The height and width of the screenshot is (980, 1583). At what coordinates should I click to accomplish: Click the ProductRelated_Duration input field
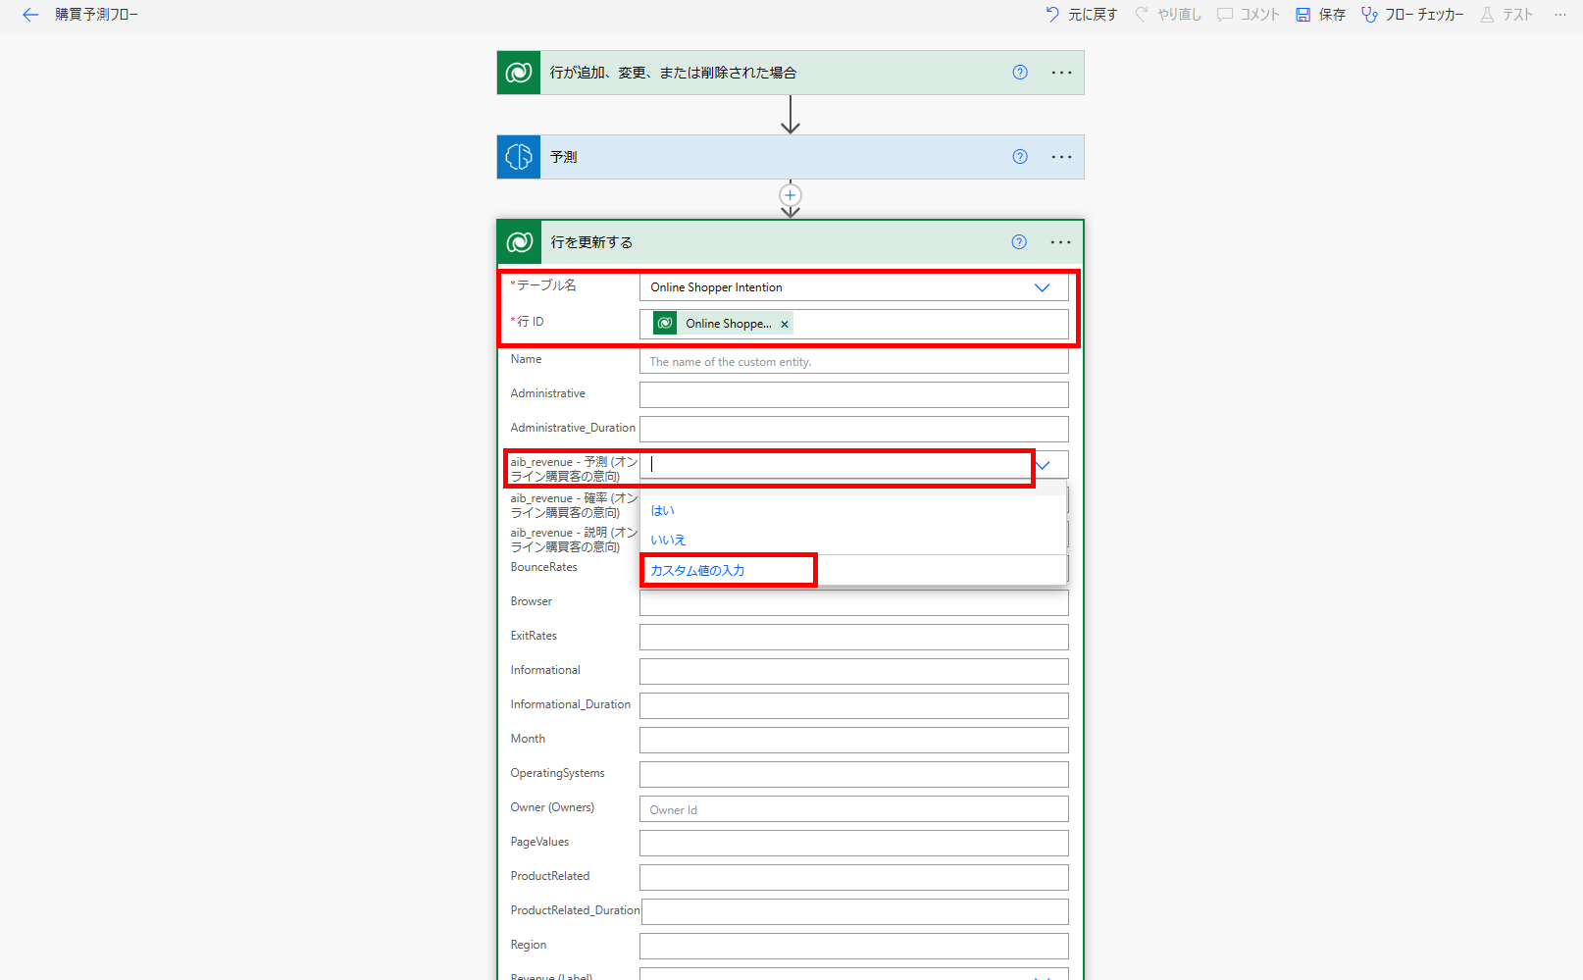(855, 911)
